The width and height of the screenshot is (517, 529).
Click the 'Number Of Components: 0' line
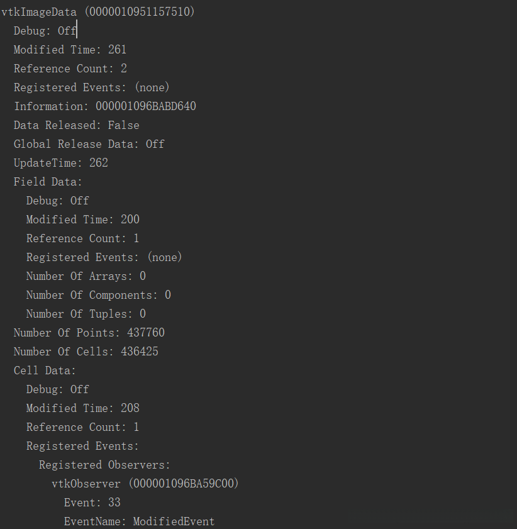coord(98,295)
